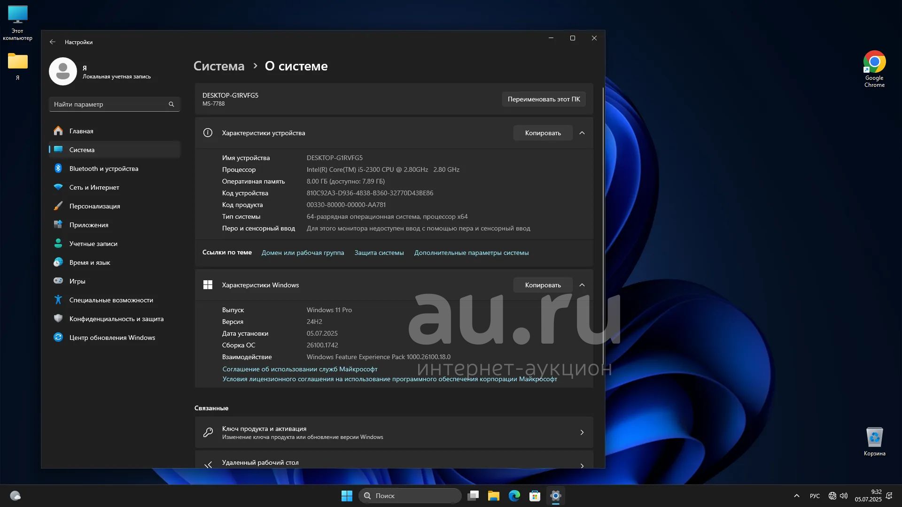This screenshot has height=507, width=902.
Task: Open Центр обновления Windows
Action: [x=115, y=338]
